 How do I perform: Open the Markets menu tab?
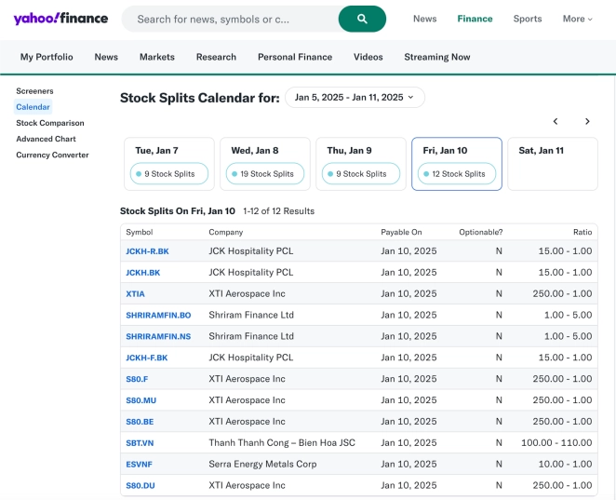coord(156,57)
